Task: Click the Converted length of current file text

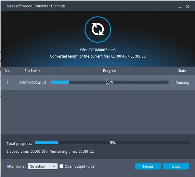Action: pos(98,56)
